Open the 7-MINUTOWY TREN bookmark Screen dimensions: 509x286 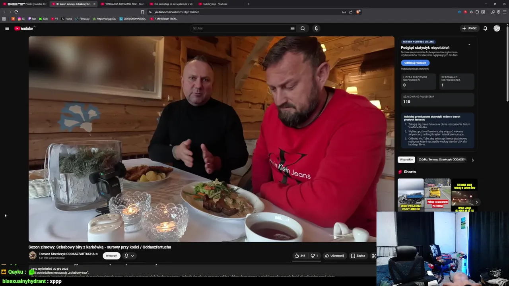(x=164, y=19)
